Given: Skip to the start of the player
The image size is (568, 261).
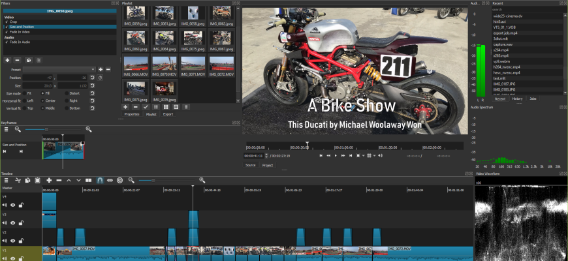Looking at the screenshot, I should pyautogui.click(x=321, y=156).
